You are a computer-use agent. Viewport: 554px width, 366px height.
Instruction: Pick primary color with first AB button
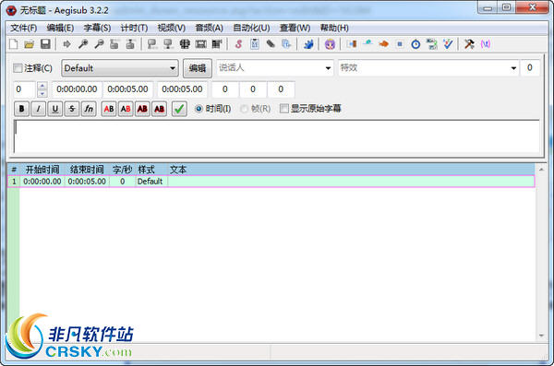pyautogui.click(x=109, y=109)
